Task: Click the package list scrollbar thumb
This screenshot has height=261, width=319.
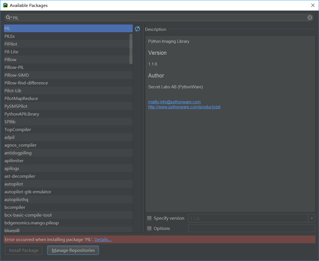Action: click(131, 49)
